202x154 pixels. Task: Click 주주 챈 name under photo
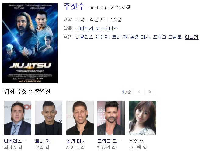(x=136, y=141)
